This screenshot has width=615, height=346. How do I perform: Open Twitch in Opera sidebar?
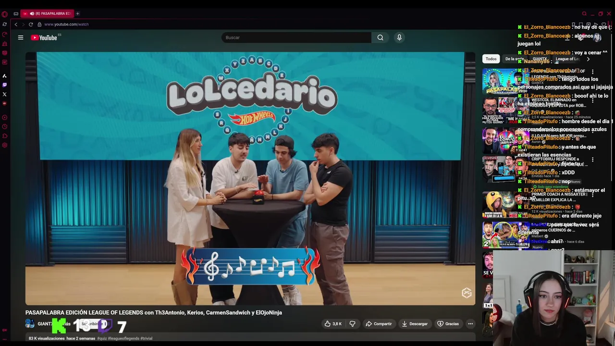(5, 85)
